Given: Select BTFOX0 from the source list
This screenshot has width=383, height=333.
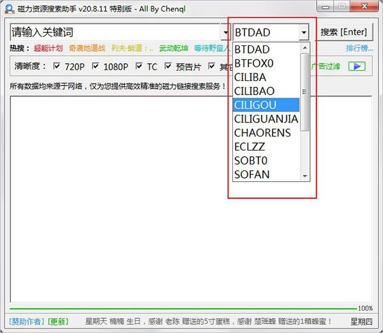Looking at the screenshot, I should (x=266, y=63).
